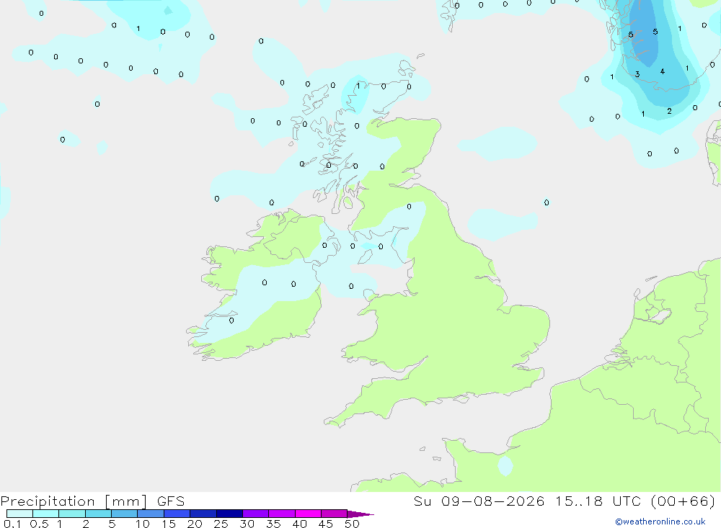
Task: Click the 'Su' weekday label
Action: click(422, 501)
